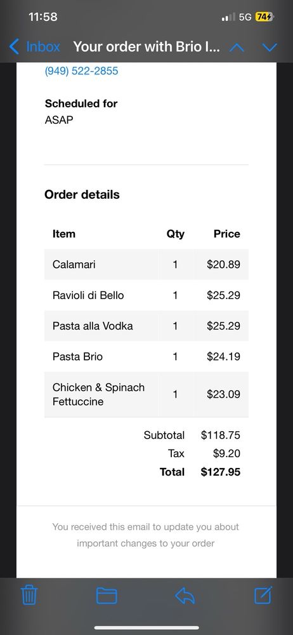Go to next message with down chevron
Screen dimensions: 293x635
(270, 48)
